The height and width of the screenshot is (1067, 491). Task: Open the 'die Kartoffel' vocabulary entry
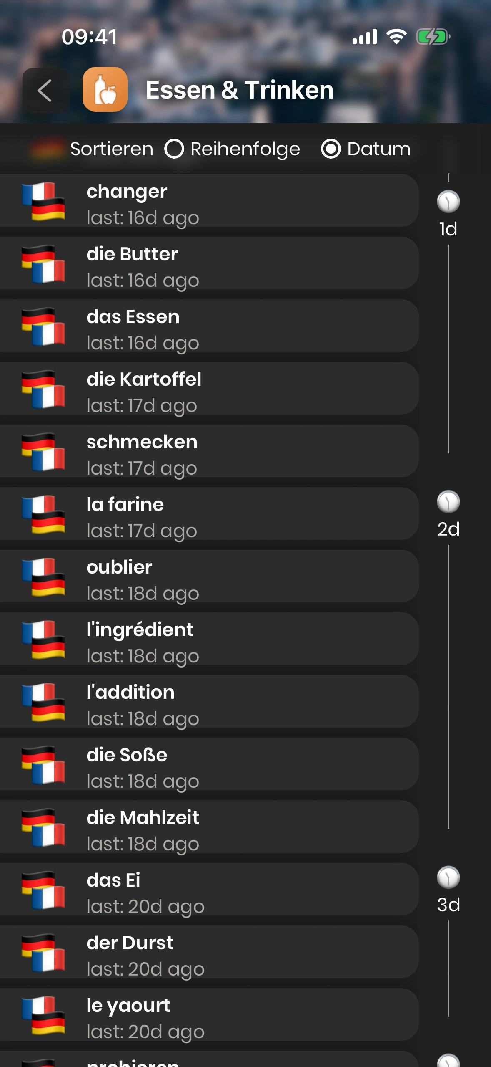pyautogui.click(x=208, y=389)
